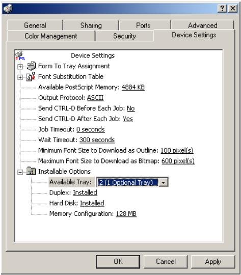
Task: Click the 'ASCII' output protocol value
Action: tap(95, 98)
